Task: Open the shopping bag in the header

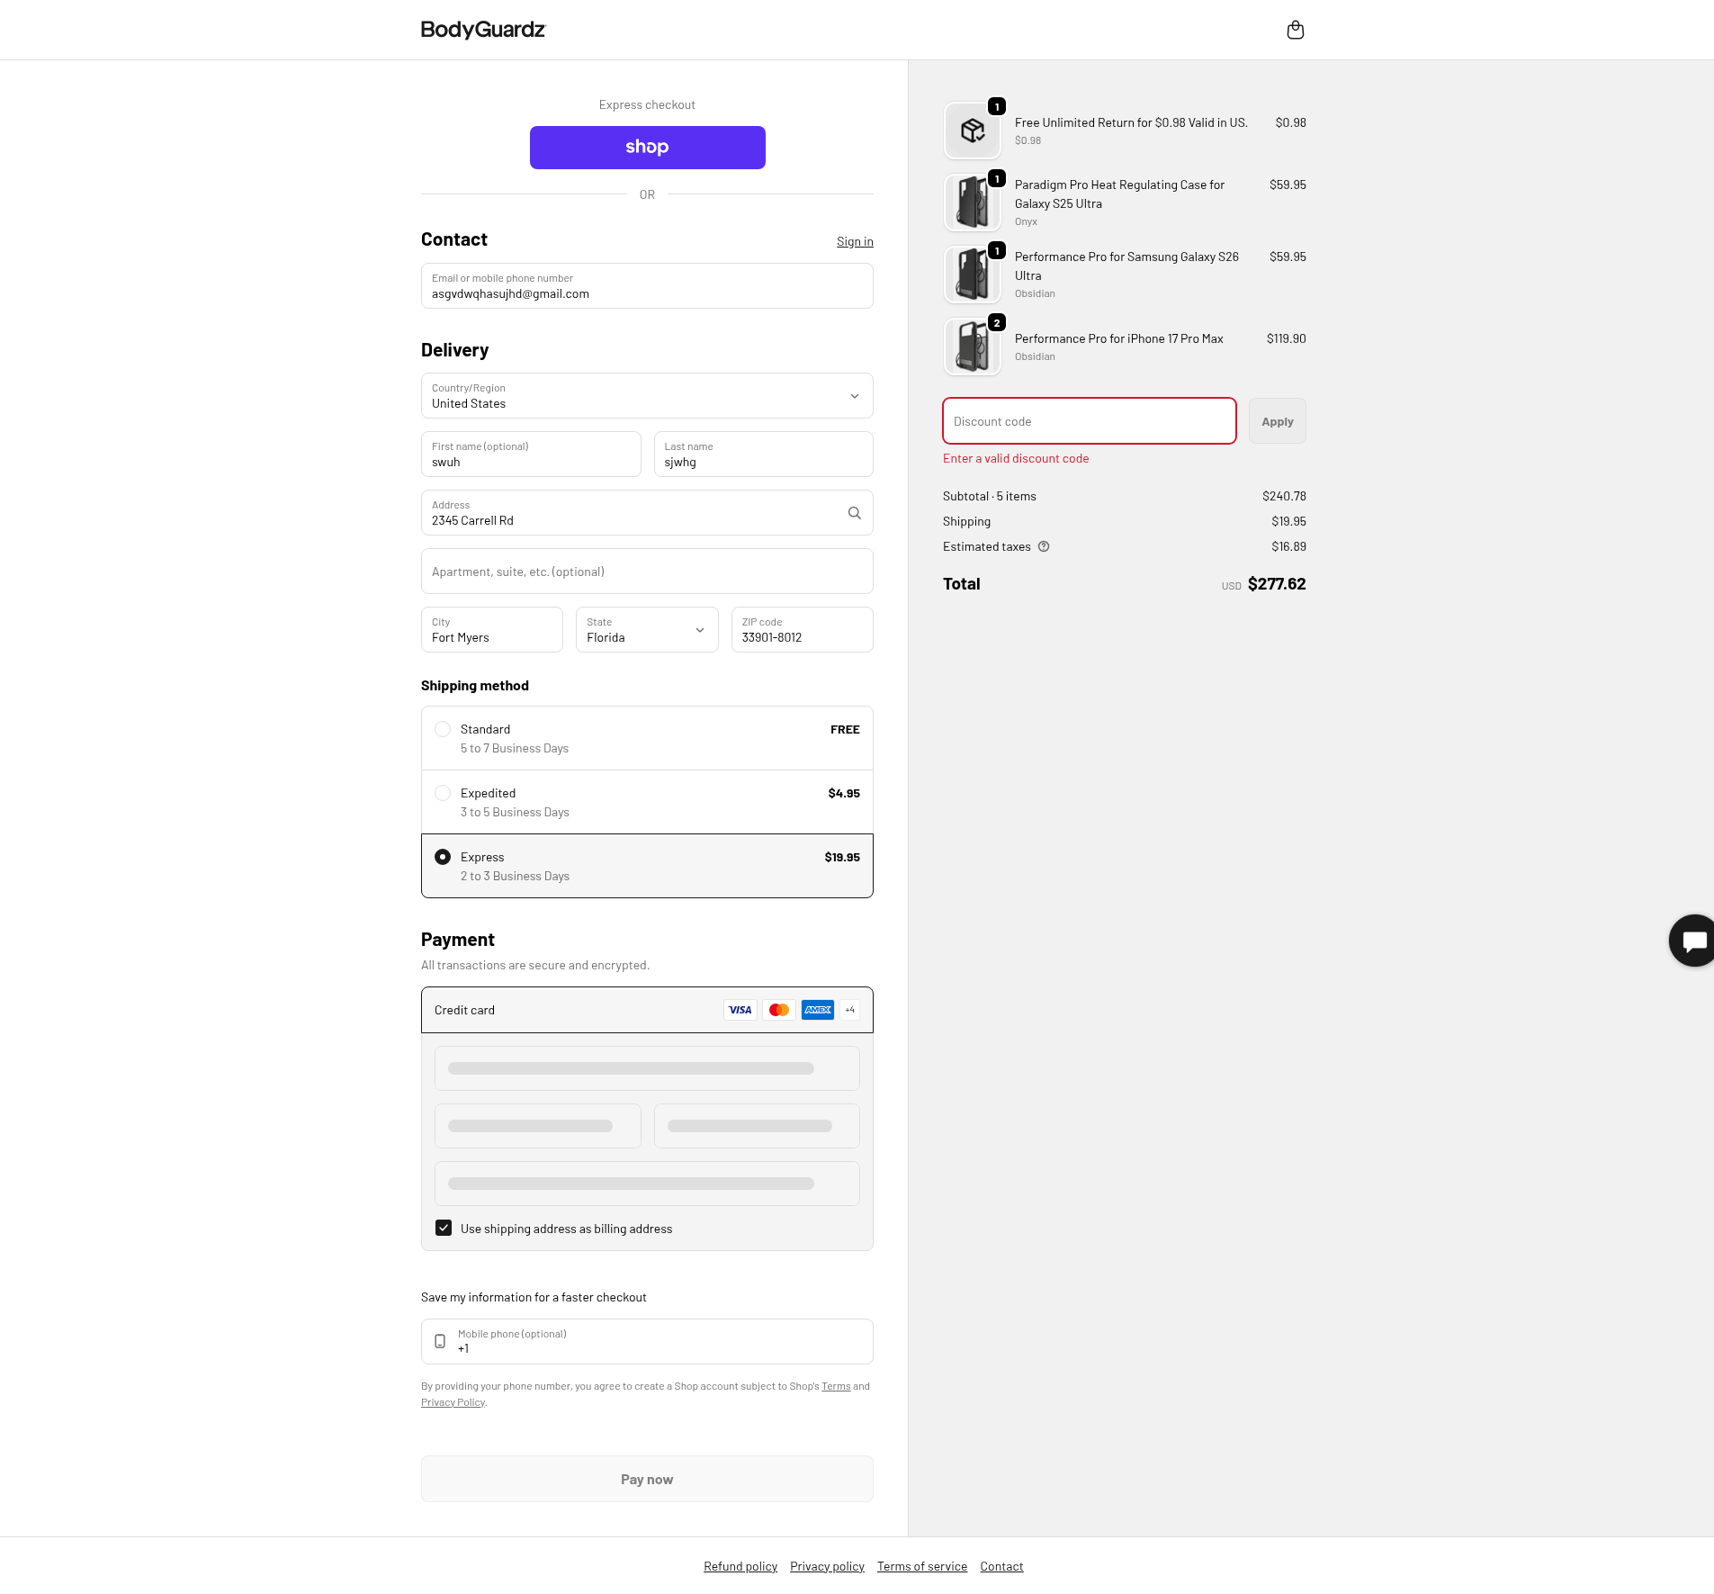Action: click(x=1294, y=30)
